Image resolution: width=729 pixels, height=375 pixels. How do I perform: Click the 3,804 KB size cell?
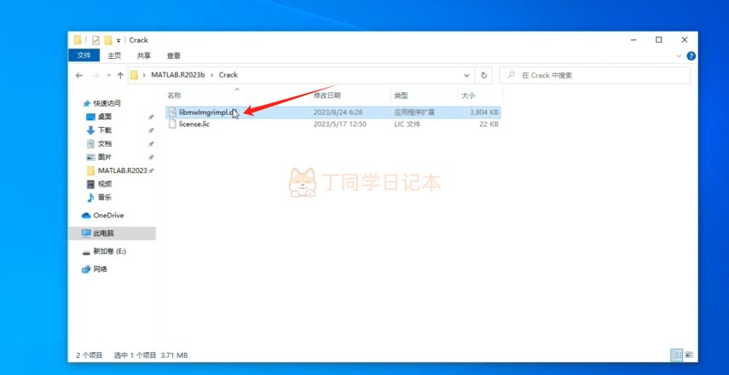pos(484,112)
